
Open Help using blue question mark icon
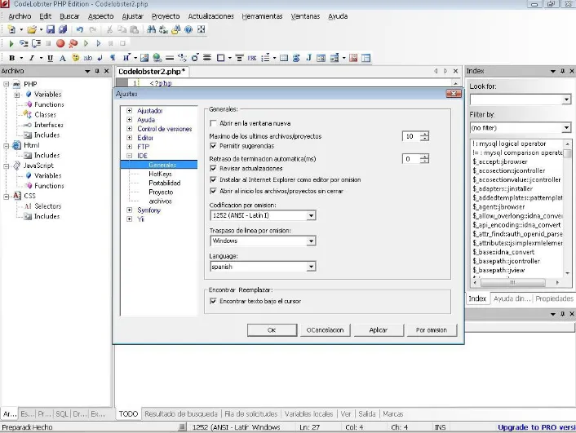188,29
